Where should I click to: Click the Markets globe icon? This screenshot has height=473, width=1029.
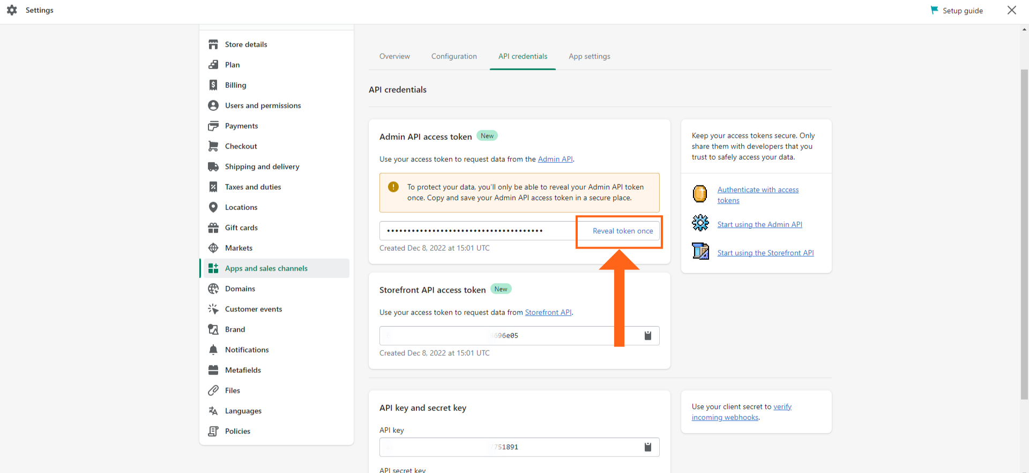[x=213, y=248]
